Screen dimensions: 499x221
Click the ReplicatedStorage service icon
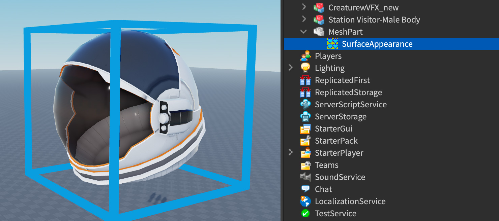click(x=305, y=92)
